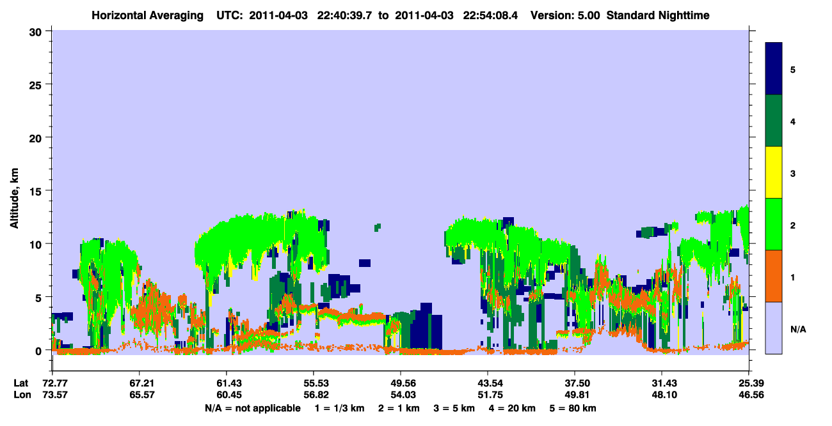Click the dark blue colorbar segment labeled 5
The image size is (832, 426).
pyautogui.click(x=774, y=69)
